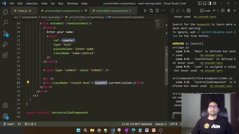Close the uncontrolled-component.js tab
The width and height of the screenshot is (239, 134).
pos(86,11)
